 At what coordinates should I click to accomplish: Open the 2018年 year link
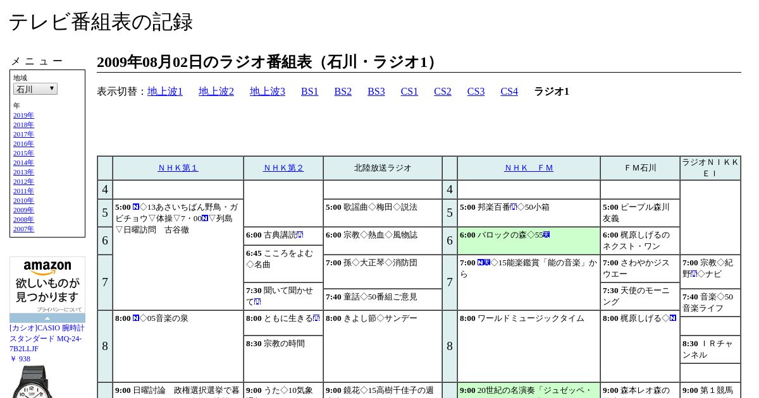tap(23, 124)
